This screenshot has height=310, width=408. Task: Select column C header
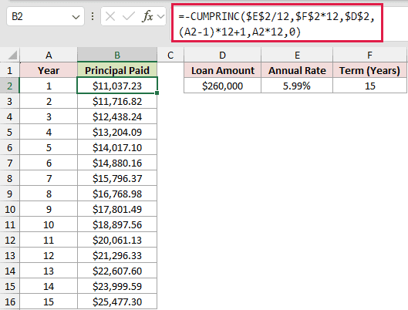(170, 55)
